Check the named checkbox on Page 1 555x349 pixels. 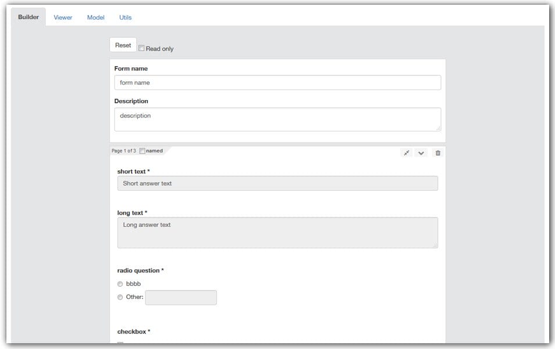tap(142, 150)
